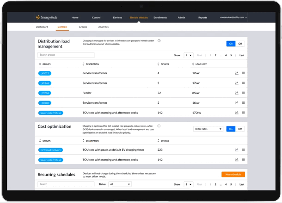Turn Distribution load management Off
The height and width of the screenshot is (203, 282).
240,44
